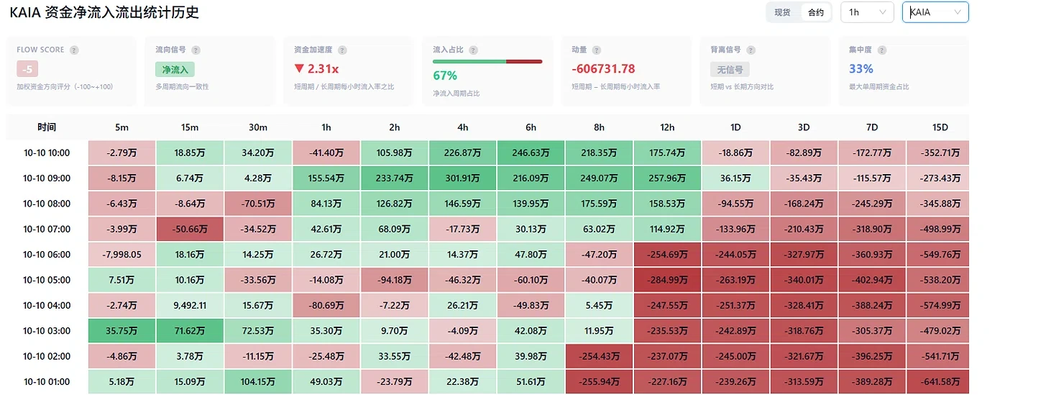Image resolution: width=1046 pixels, height=395 pixels.
Task: Click the 时间 column header
Action: click(47, 127)
